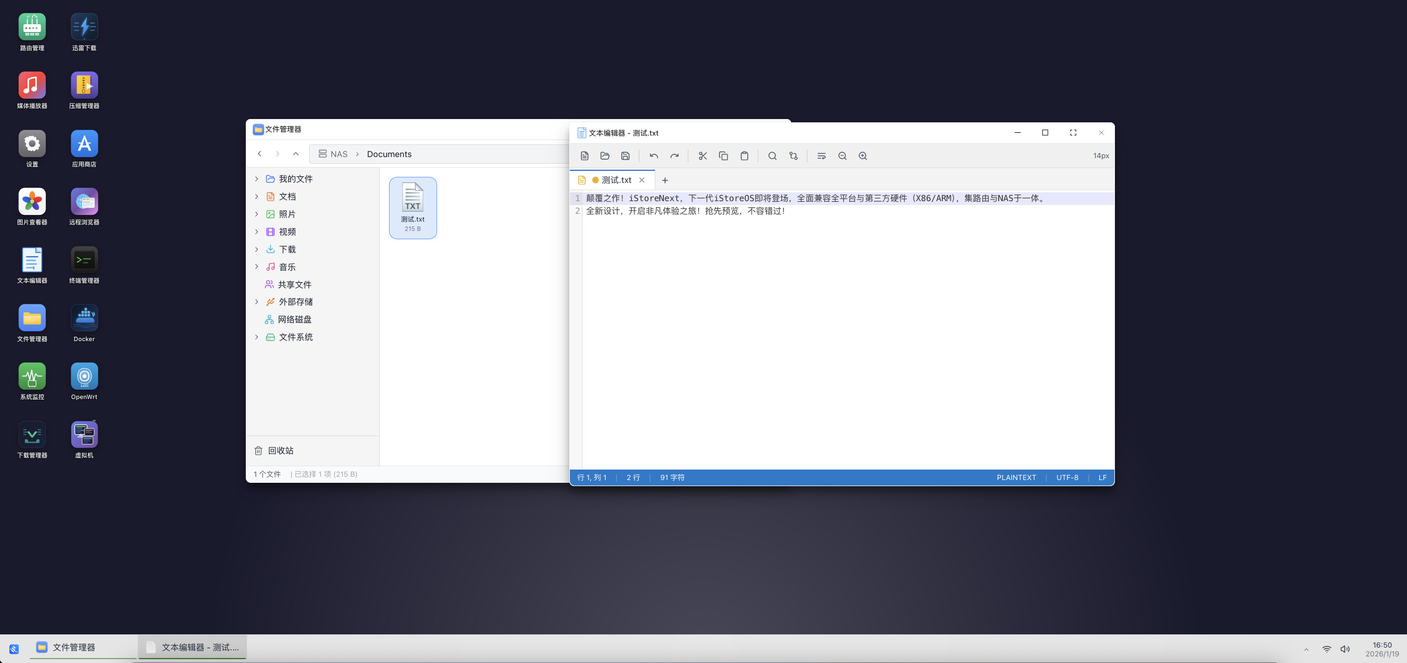The width and height of the screenshot is (1407, 663).
Task: Click the Save file toolbar icon
Action: click(626, 156)
